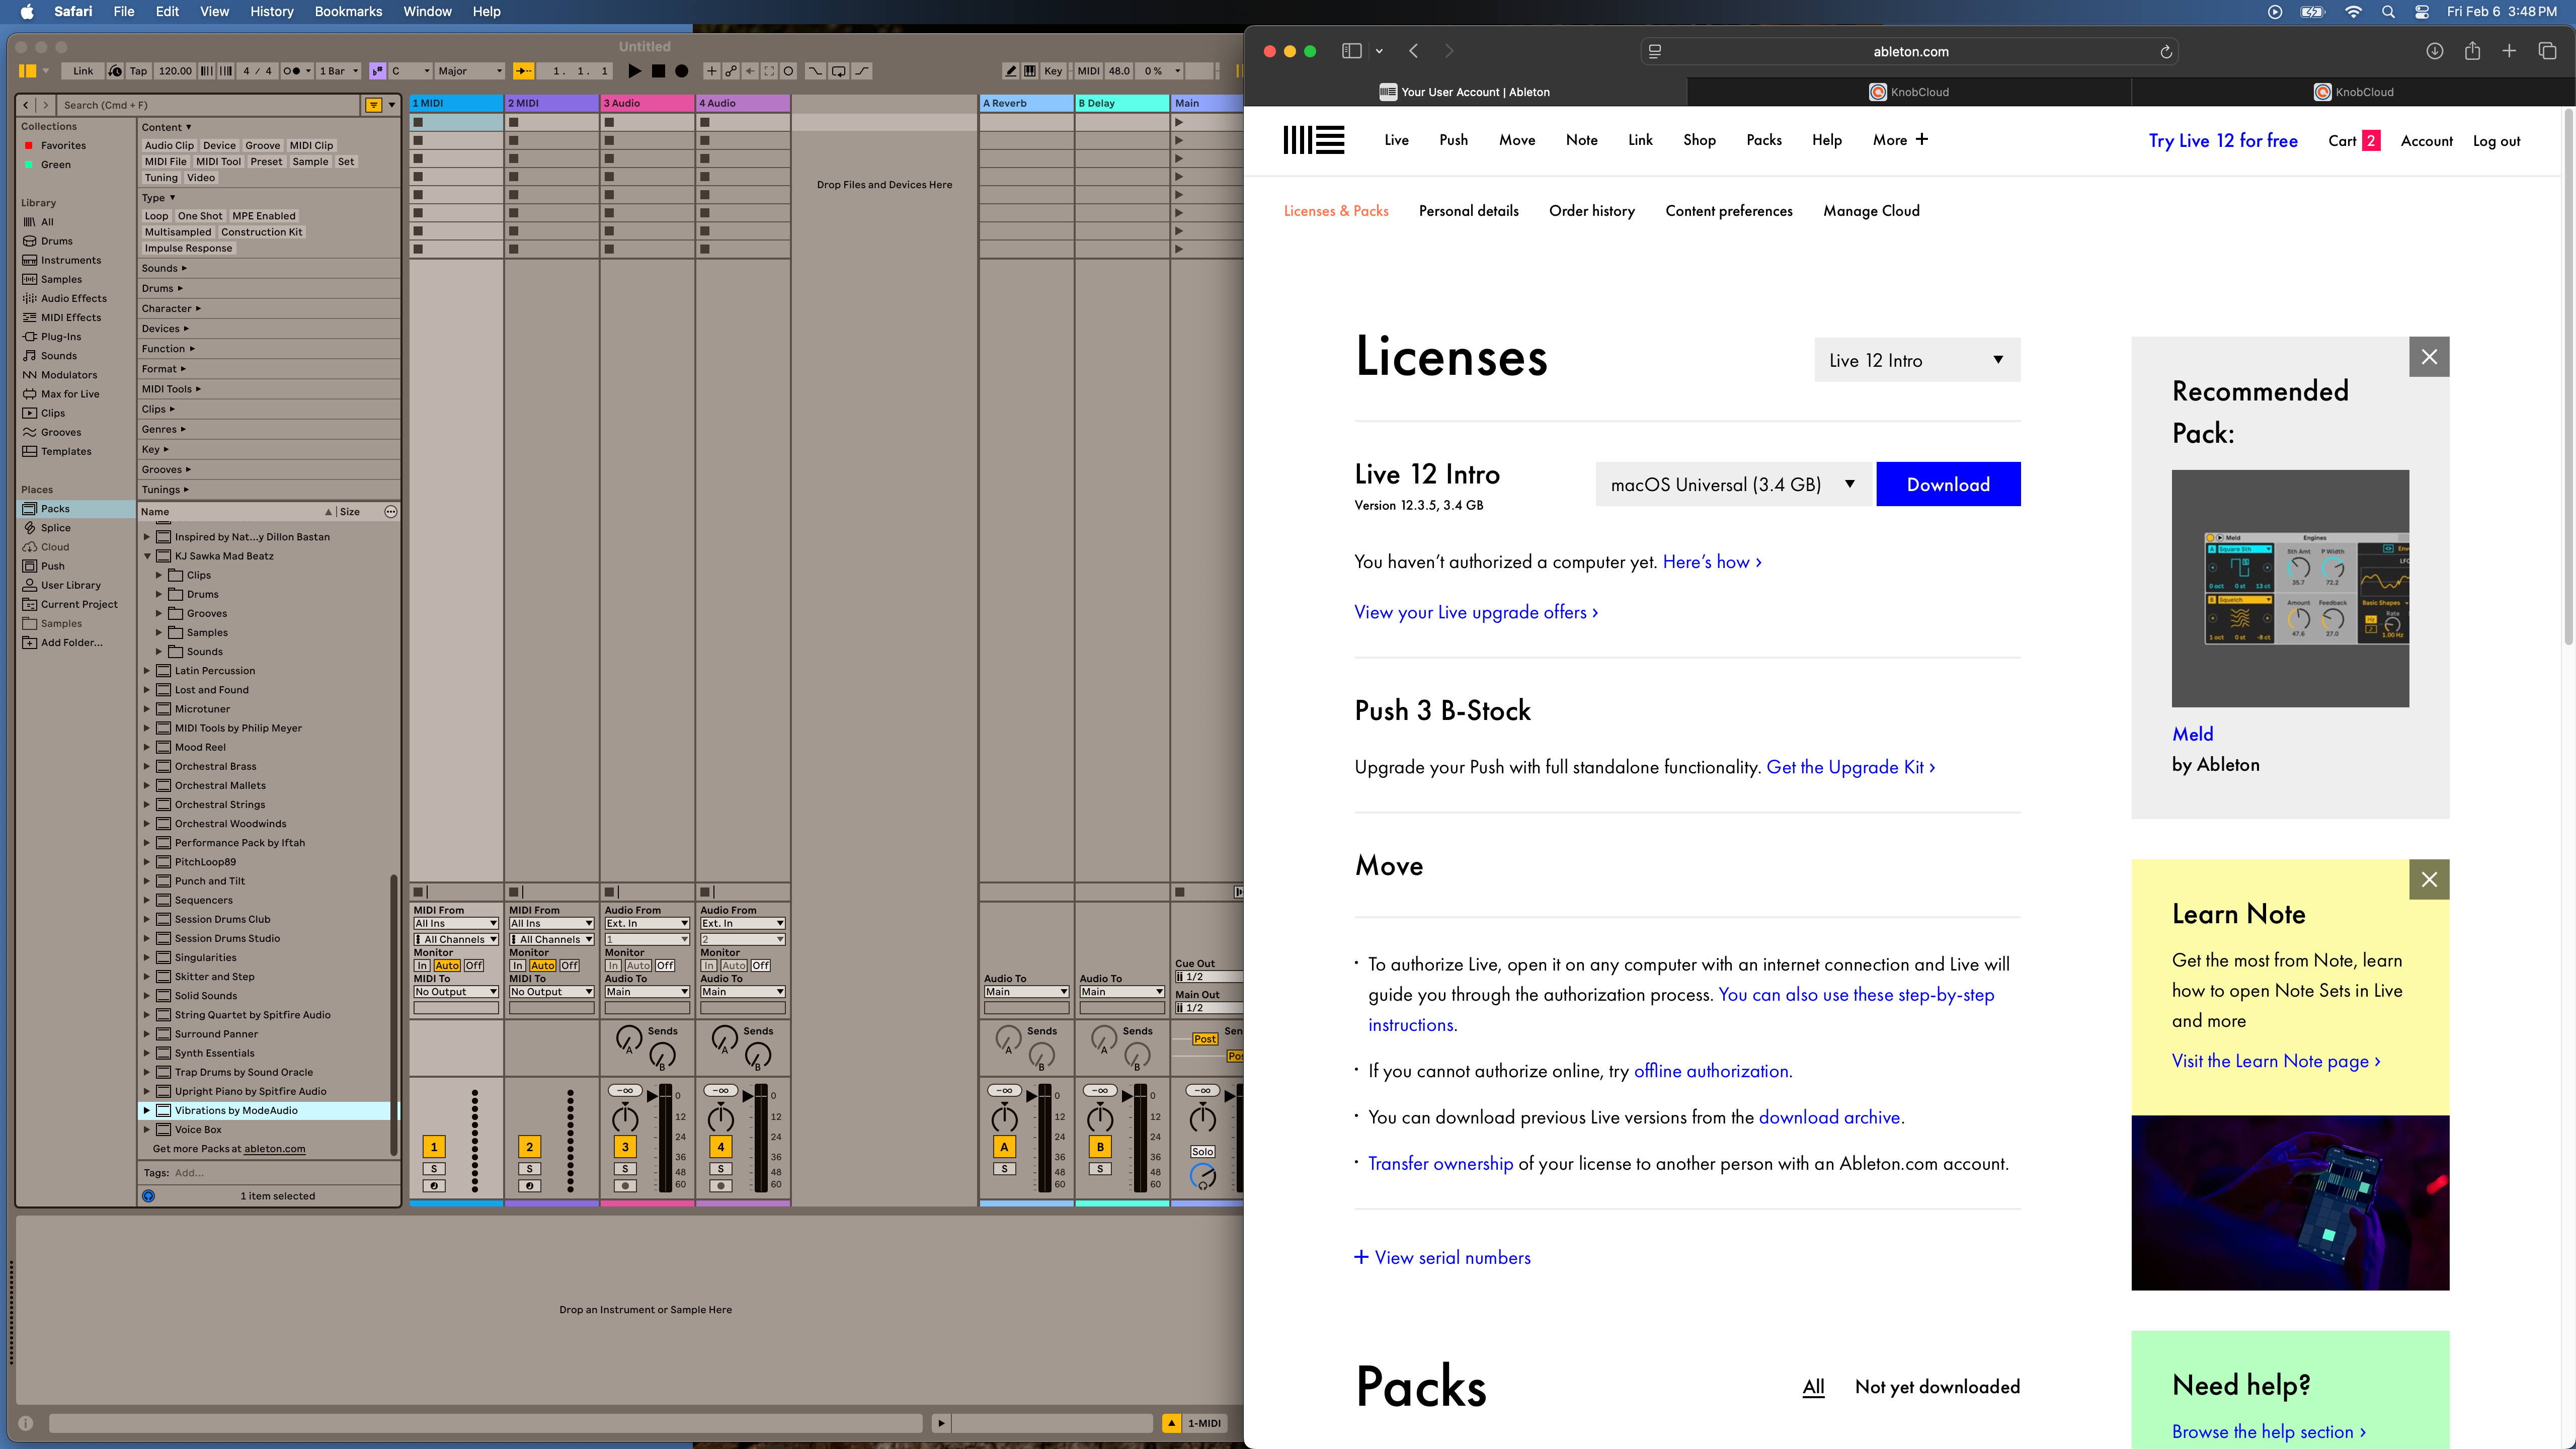Open the Bookmarks menu in the menu bar
This screenshot has width=2576, height=1449.
(348, 11)
